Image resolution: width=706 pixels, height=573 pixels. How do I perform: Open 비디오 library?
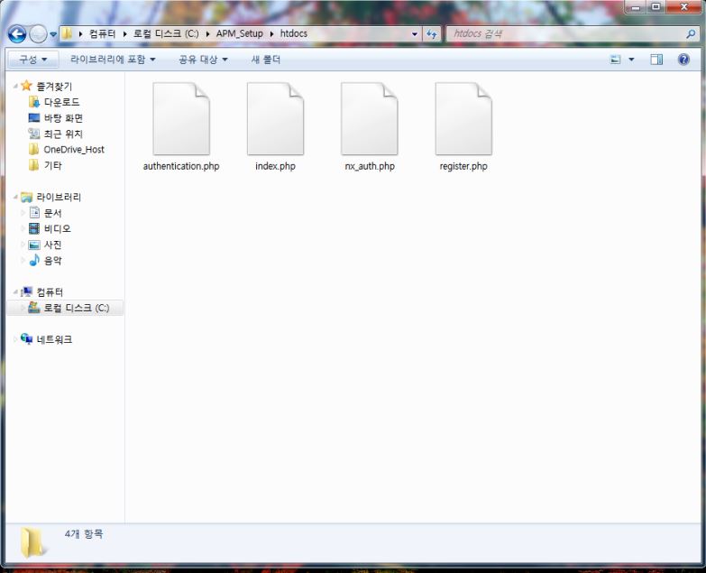tap(57, 229)
